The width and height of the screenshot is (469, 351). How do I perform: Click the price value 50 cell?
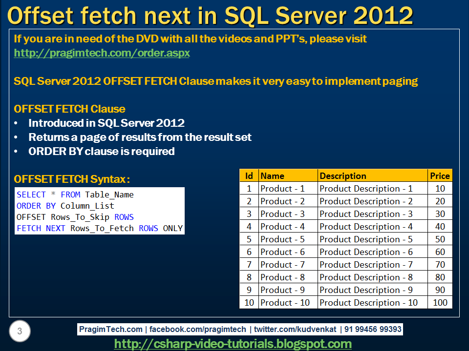click(x=439, y=239)
